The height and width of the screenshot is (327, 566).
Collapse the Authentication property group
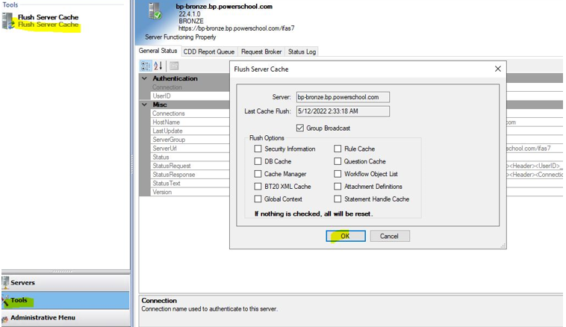[145, 78]
